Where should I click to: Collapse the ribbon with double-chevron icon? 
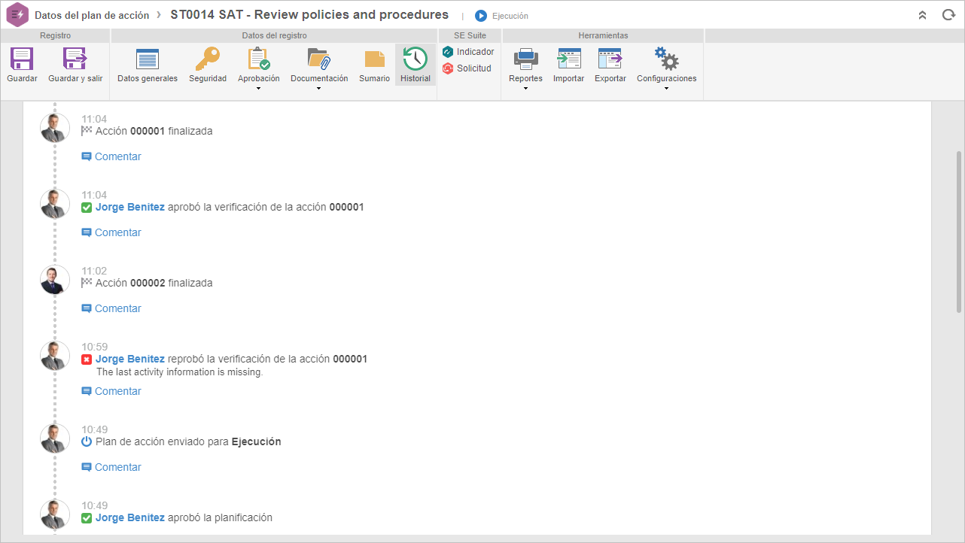(x=922, y=15)
